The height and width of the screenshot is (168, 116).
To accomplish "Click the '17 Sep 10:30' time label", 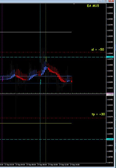I will point(53,165).
